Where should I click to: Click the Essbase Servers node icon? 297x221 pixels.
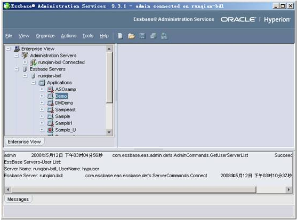pyautogui.click(x=25, y=69)
